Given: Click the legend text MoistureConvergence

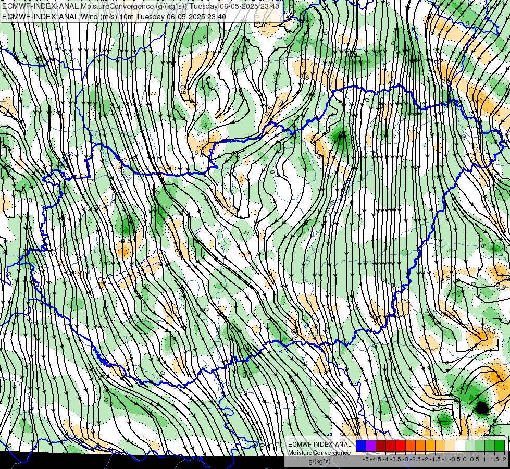Looking at the screenshot, I should click(319, 453).
